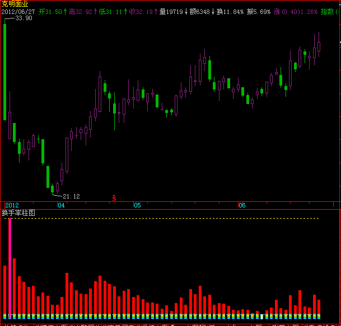
Task: Click the opening price 开31.50 value
Action: pyautogui.click(x=50, y=12)
